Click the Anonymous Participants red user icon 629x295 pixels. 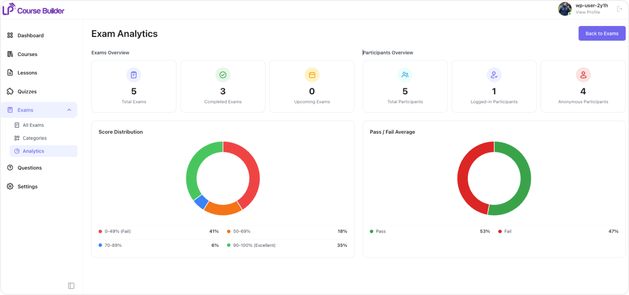click(x=583, y=75)
